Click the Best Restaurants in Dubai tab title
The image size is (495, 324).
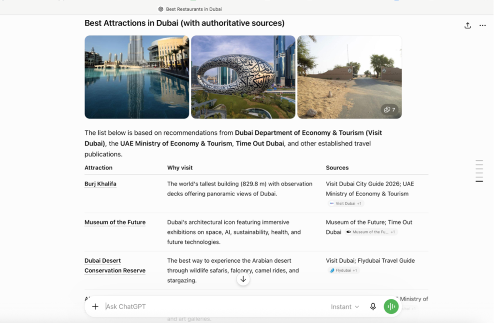click(194, 9)
